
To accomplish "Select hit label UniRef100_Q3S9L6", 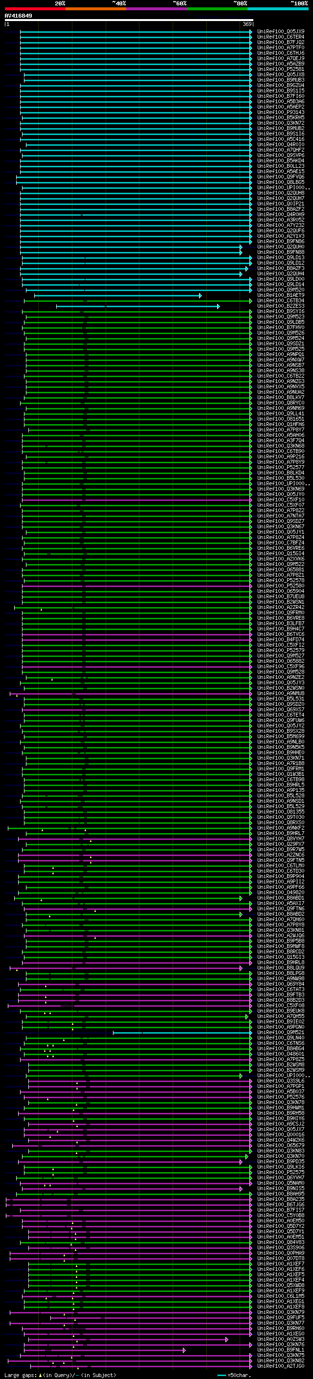I will click(281, 1081).
